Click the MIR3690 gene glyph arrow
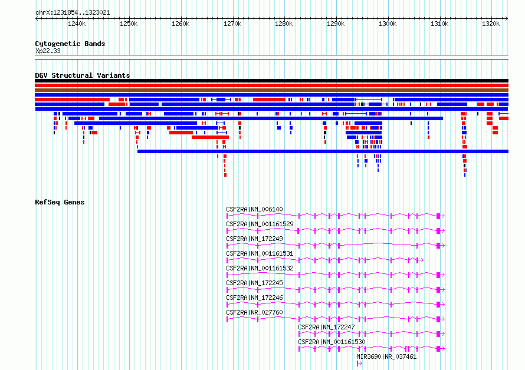 359,364
